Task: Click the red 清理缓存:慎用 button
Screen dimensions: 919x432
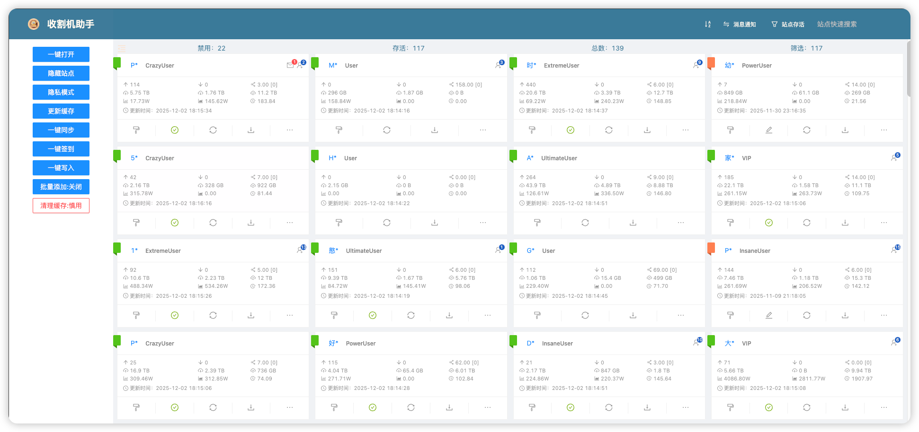Action: pos(61,206)
